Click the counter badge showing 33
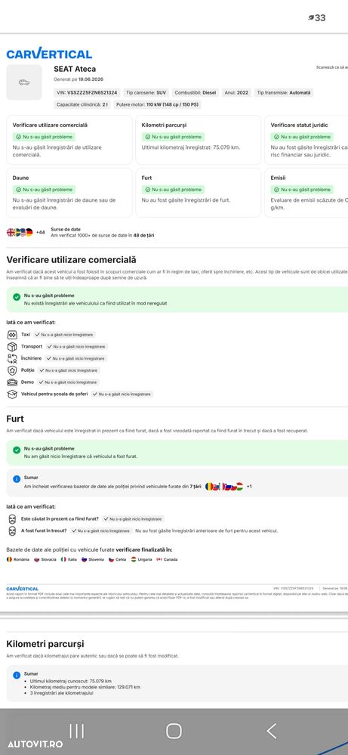This screenshot has height=755, width=348. coord(317,18)
